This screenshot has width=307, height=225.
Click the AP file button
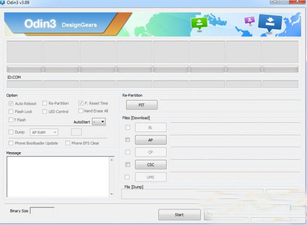151,140
